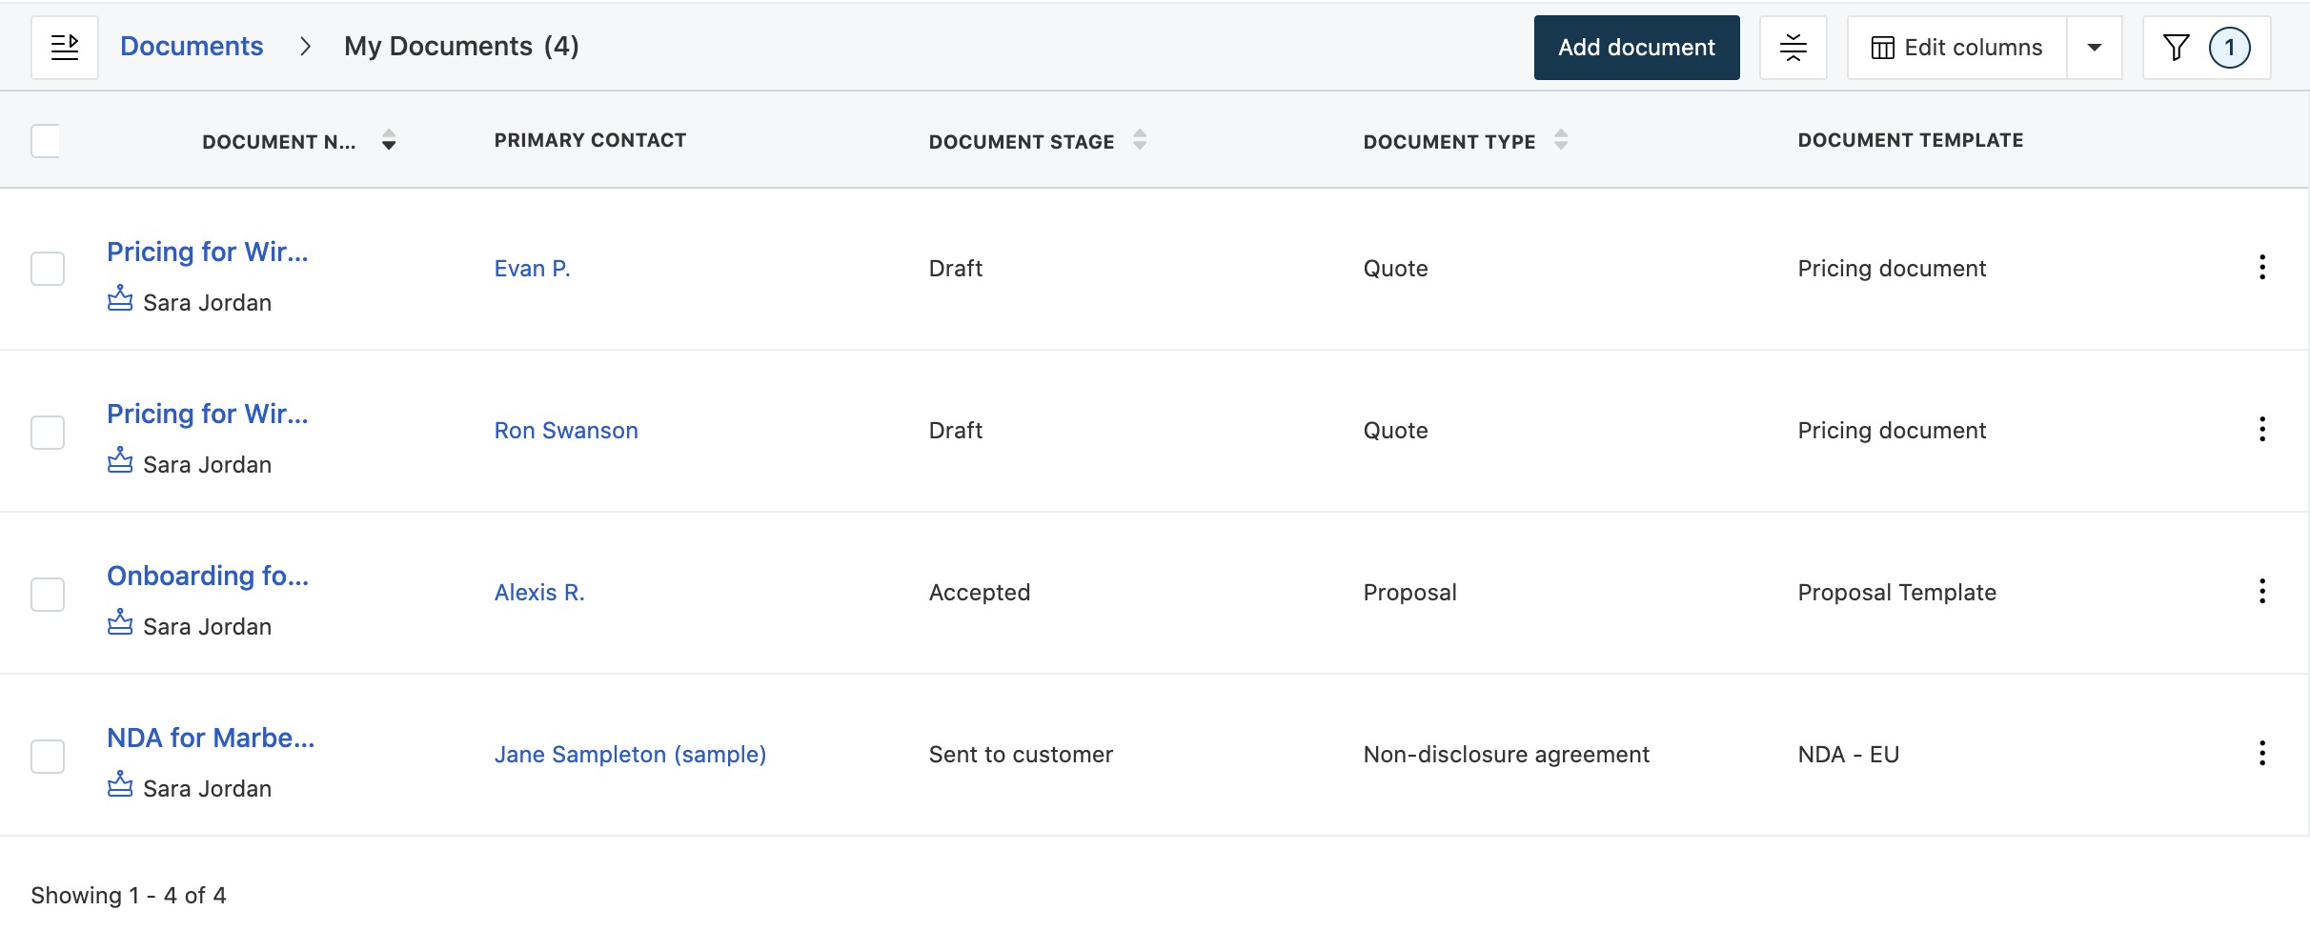Viewport: 2310px width, 951px height.
Task: Open contact Ron Swanson
Action: click(x=566, y=431)
